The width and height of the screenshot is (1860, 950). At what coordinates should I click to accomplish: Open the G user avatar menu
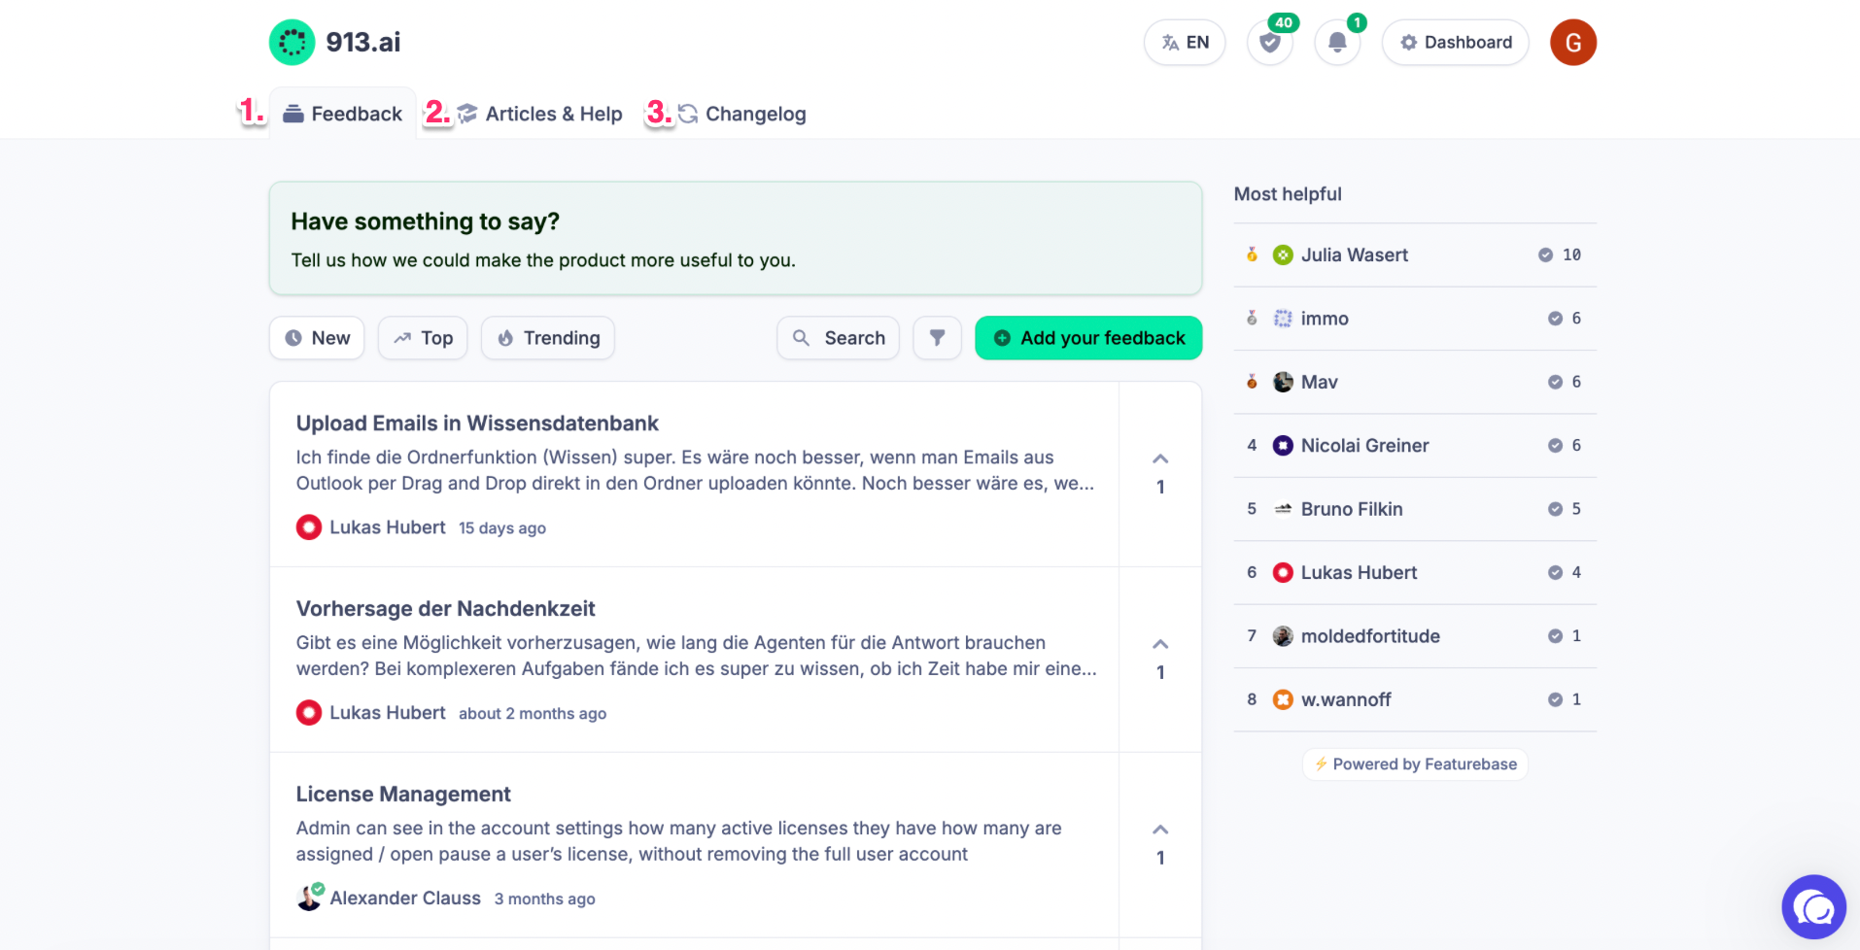pos(1573,43)
